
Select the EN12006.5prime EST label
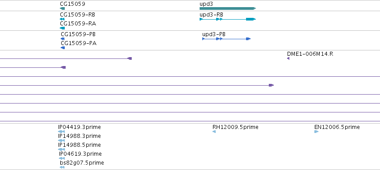click(337, 127)
